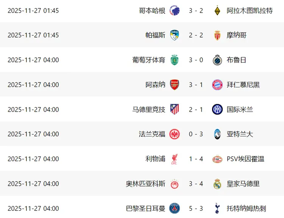Click the Real Madrid club crest
Screen dimensions: 284x218
coord(217,183)
